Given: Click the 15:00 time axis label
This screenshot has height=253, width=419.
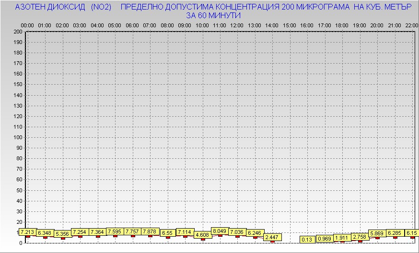Looking at the screenshot, I should [290, 25].
